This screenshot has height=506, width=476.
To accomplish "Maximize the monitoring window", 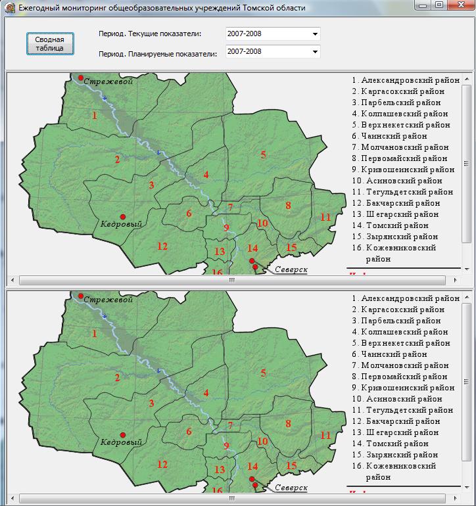I will (x=439, y=5).
